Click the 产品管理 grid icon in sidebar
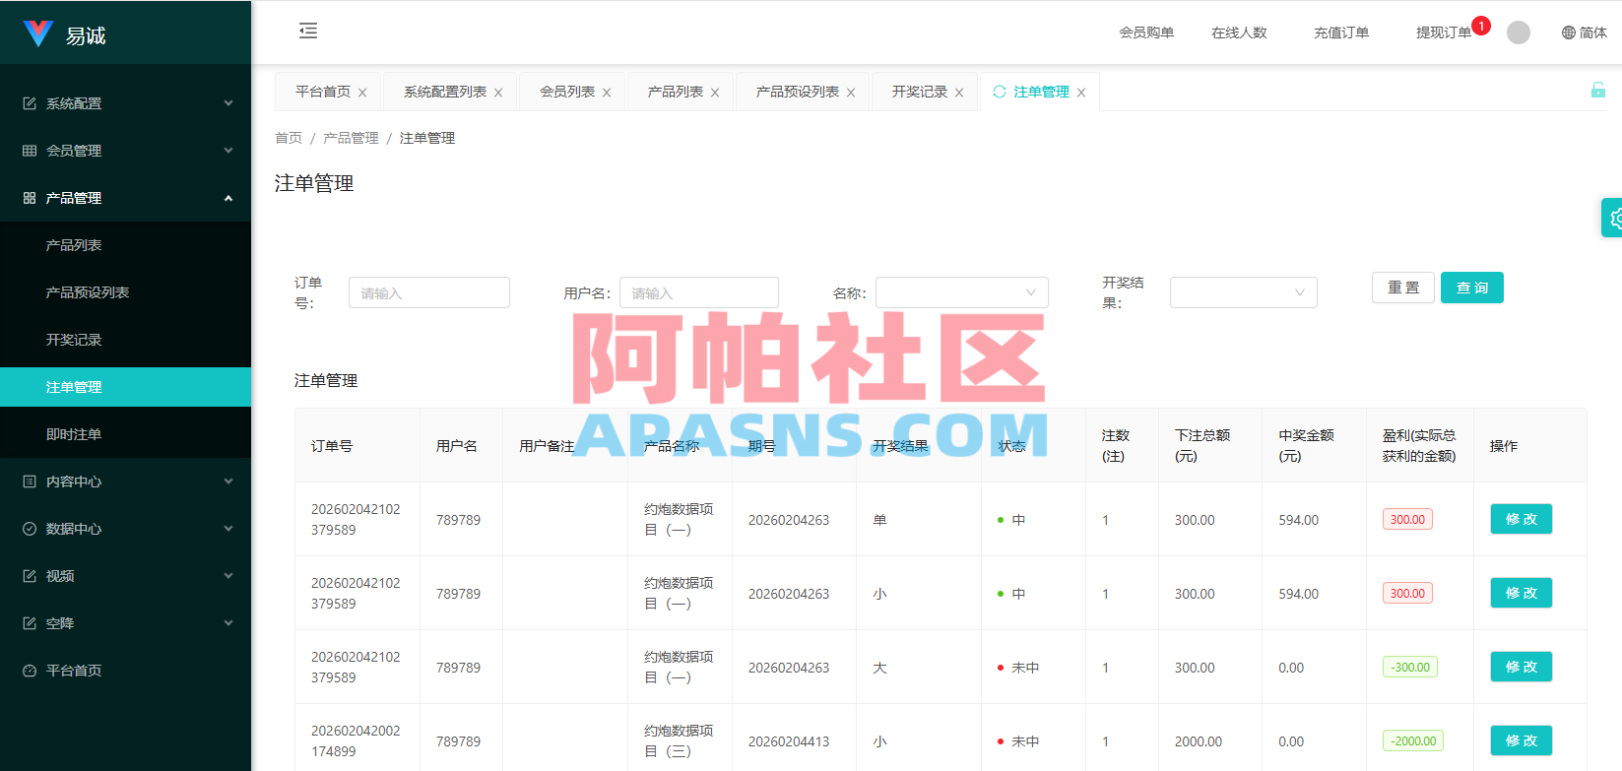The width and height of the screenshot is (1622, 771). [x=30, y=198]
